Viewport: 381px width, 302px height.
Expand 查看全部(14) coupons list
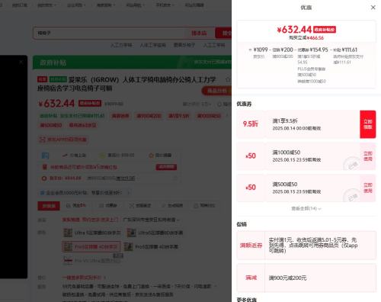click(306, 209)
